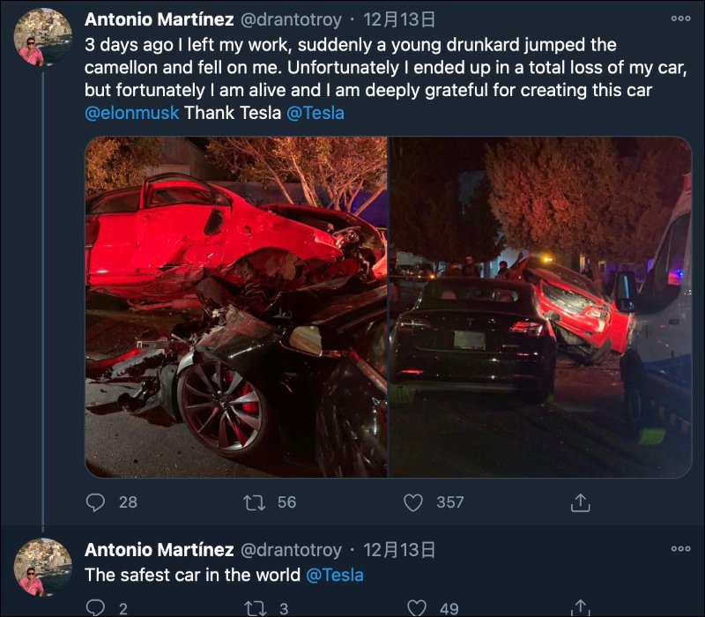Open the profile avatar on second tweet
705x617 pixels.
click(43, 567)
